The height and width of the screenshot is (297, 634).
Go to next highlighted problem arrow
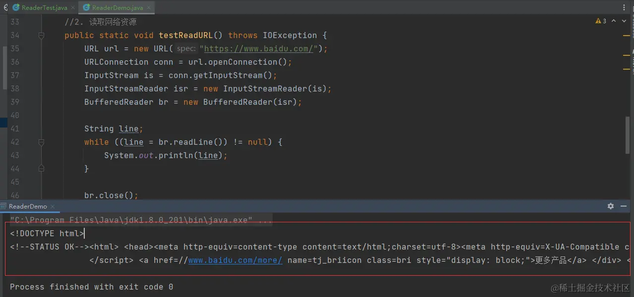tap(625, 21)
